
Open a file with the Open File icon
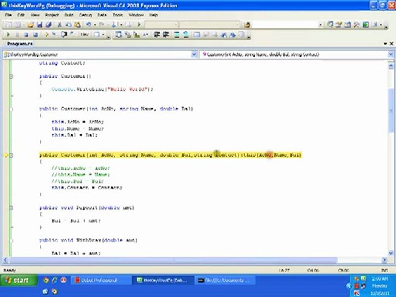click(x=31, y=25)
